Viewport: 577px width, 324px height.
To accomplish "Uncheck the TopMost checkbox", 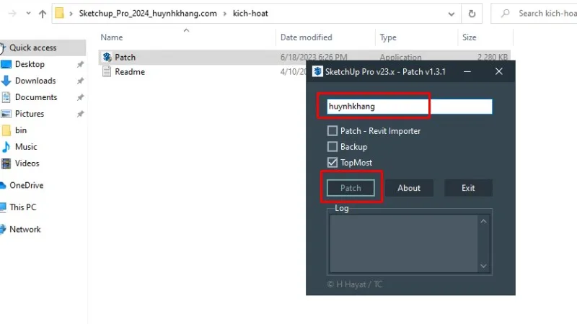I will [332, 163].
